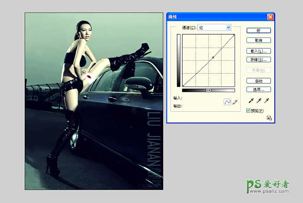This screenshot has height=203, width=303.
Task: Select the pencil draw-curve tool
Action: pyautogui.click(x=235, y=102)
